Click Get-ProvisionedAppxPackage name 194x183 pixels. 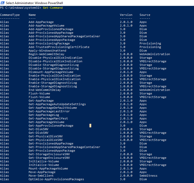(x=52, y=151)
